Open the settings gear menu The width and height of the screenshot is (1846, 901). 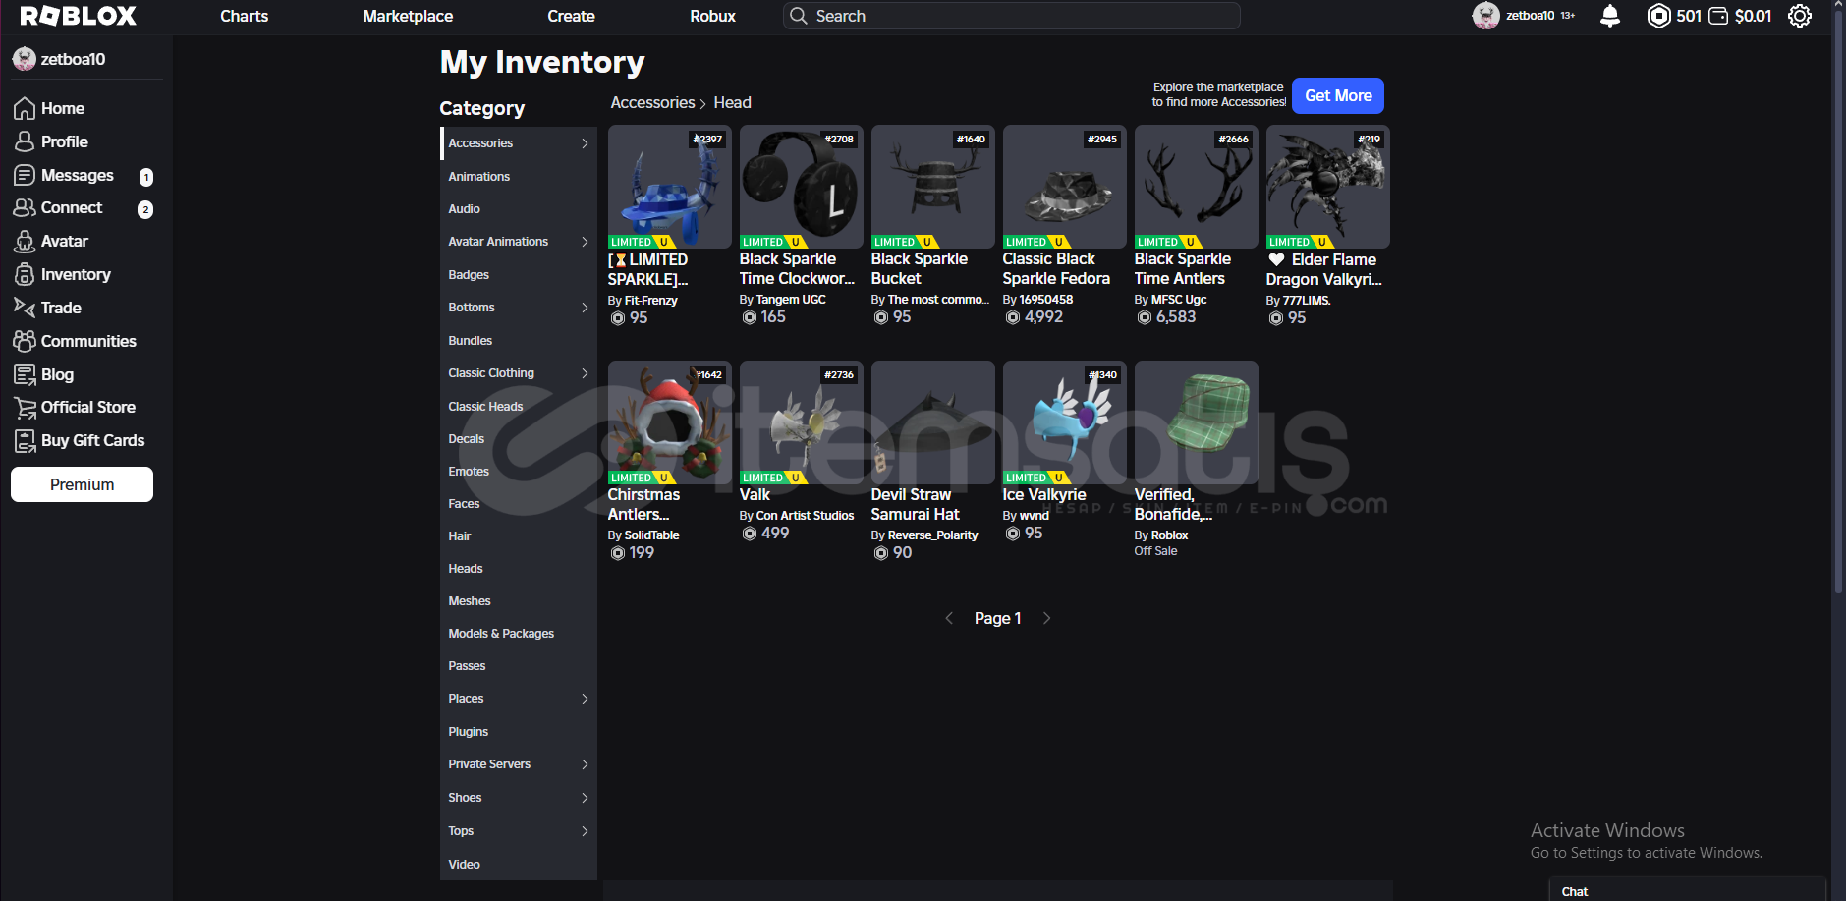(1799, 16)
